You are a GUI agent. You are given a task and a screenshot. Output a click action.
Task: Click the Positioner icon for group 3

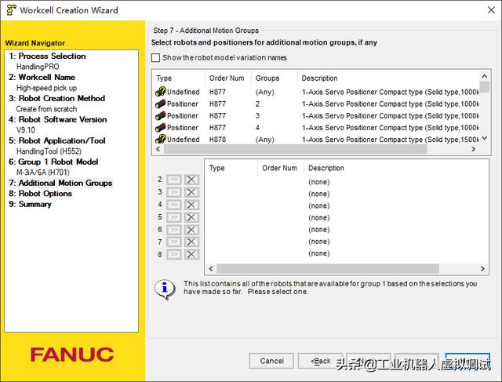(160, 115)
